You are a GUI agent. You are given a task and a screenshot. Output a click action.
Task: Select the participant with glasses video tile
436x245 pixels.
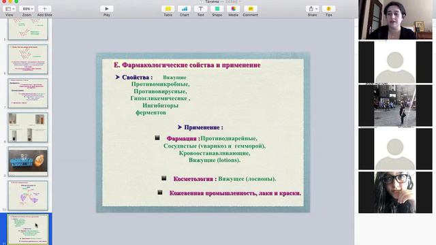[395, 192]
